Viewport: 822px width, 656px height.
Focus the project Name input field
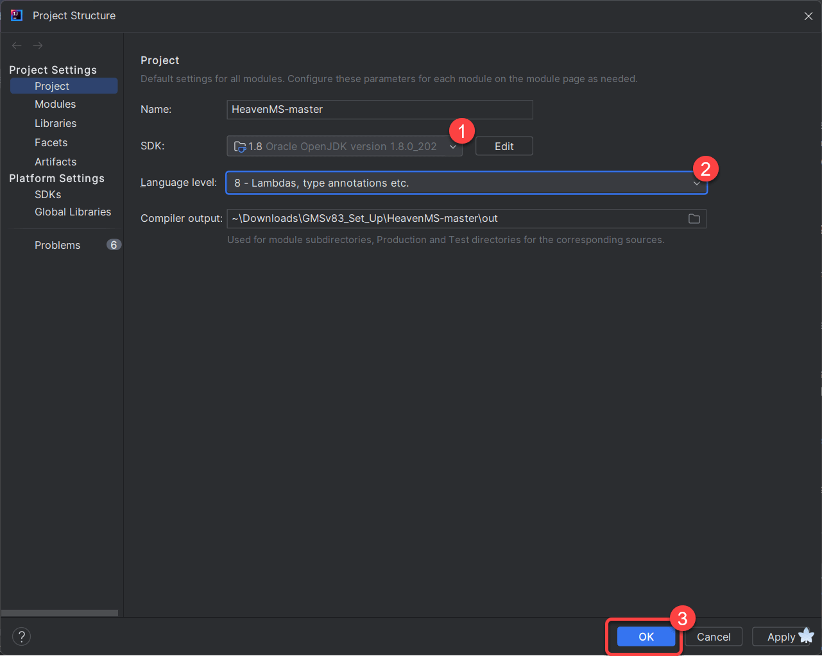click(x=380, y=110)
